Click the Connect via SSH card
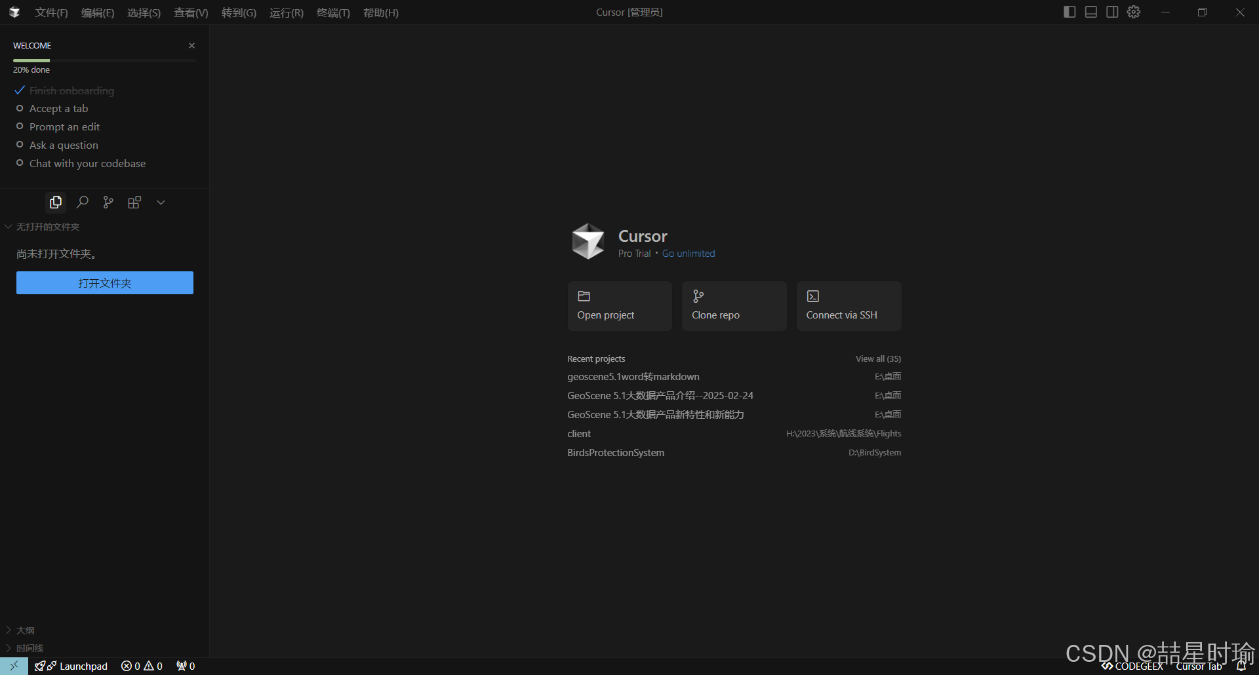 tap(849, 306)
